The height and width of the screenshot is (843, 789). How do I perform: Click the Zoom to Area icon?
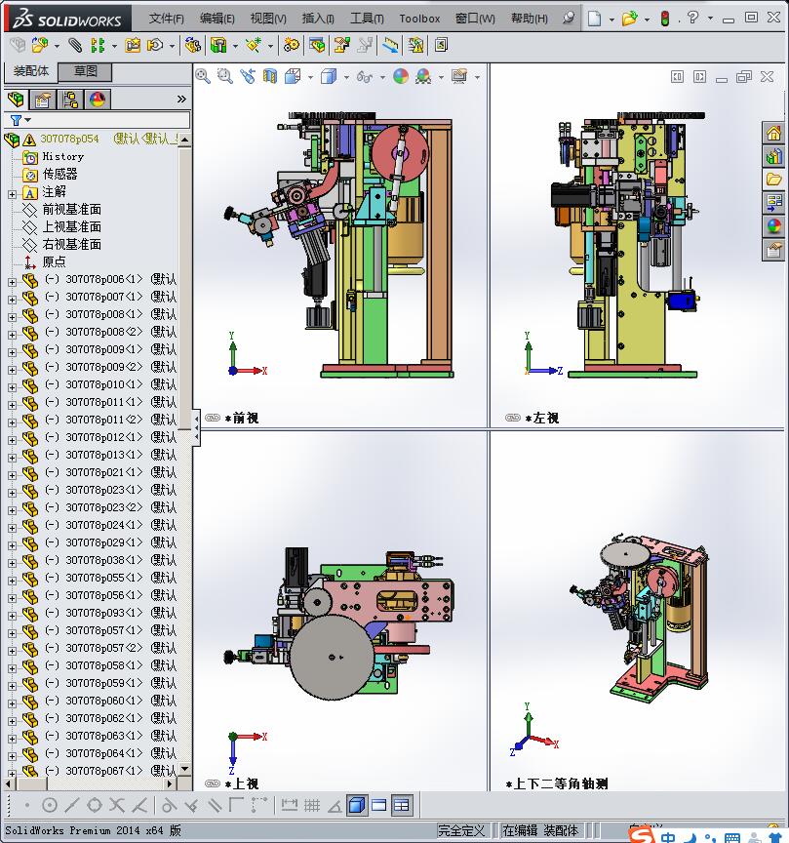224,76
